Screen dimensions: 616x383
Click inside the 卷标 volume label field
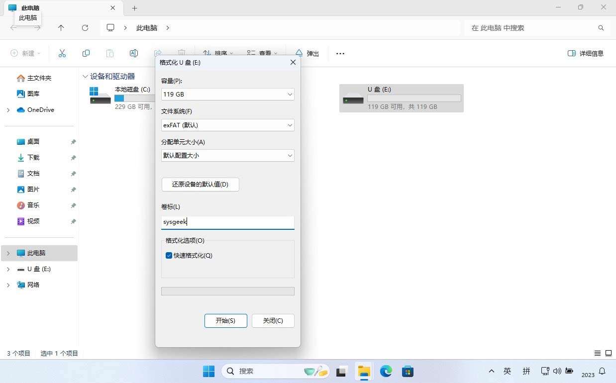click(227, 222)
